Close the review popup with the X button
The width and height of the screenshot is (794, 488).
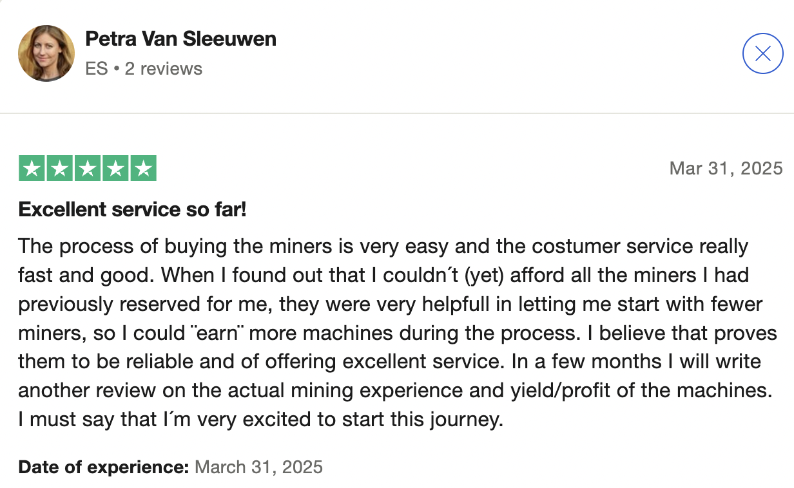[762, 53]
